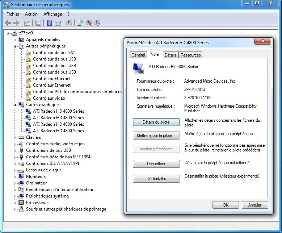Image resolution: width=282 pixels, height=233 pixels.
Task: Click the Processeurs chip icon
Action: pyautogui.click(x=21, y=203)
